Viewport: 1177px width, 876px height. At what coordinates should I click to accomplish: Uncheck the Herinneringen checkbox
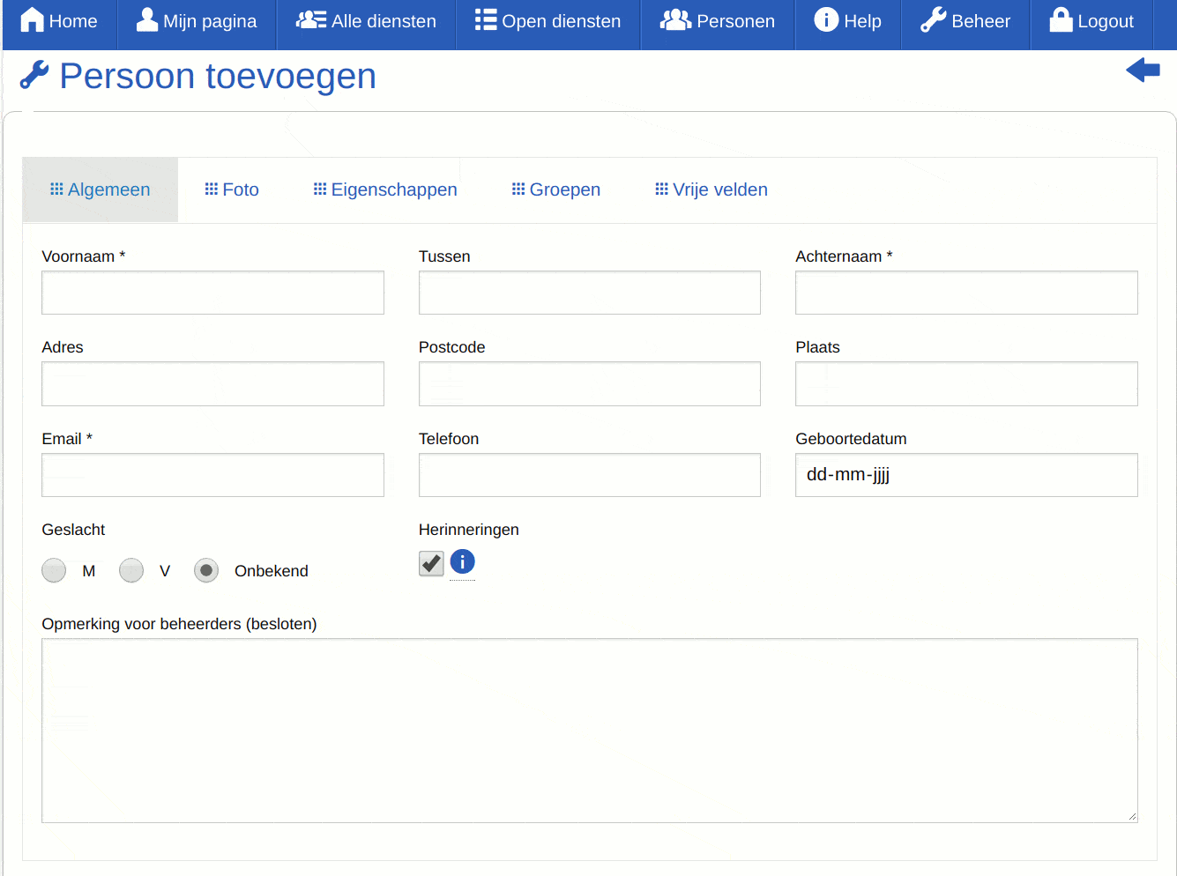(x=431, y=563)
